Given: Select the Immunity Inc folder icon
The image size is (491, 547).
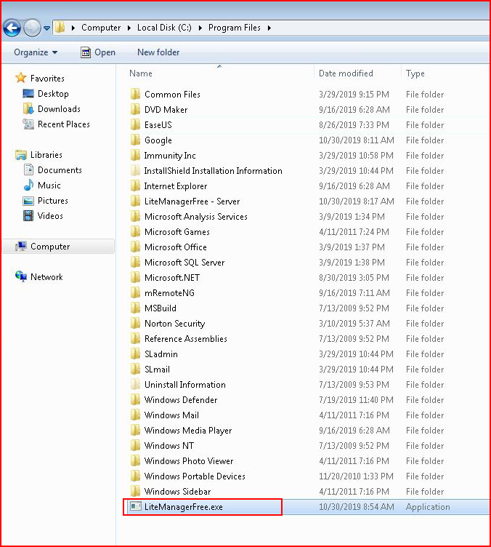Looking at the screenshot, I should (x=135, y=155).
